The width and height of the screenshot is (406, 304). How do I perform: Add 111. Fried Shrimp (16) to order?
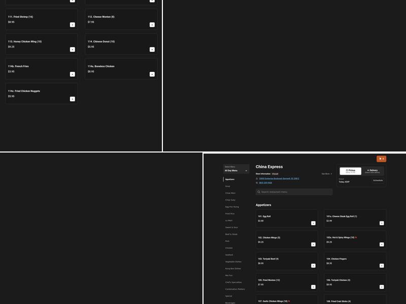coord(73,25)
